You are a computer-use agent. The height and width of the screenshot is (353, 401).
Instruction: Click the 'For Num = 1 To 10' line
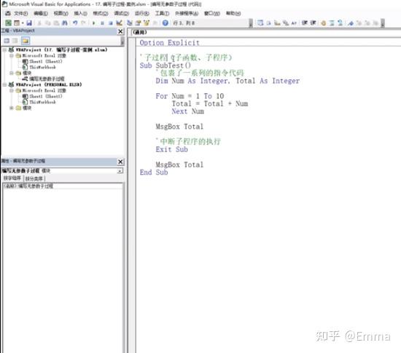(x=190, y=96)
